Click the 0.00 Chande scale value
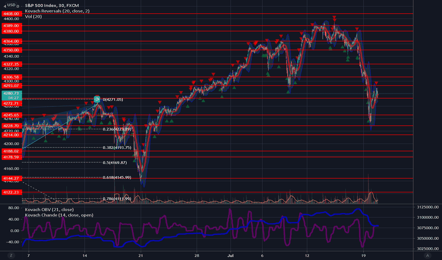This screenshot has height=260, width=442. (15, 231)
